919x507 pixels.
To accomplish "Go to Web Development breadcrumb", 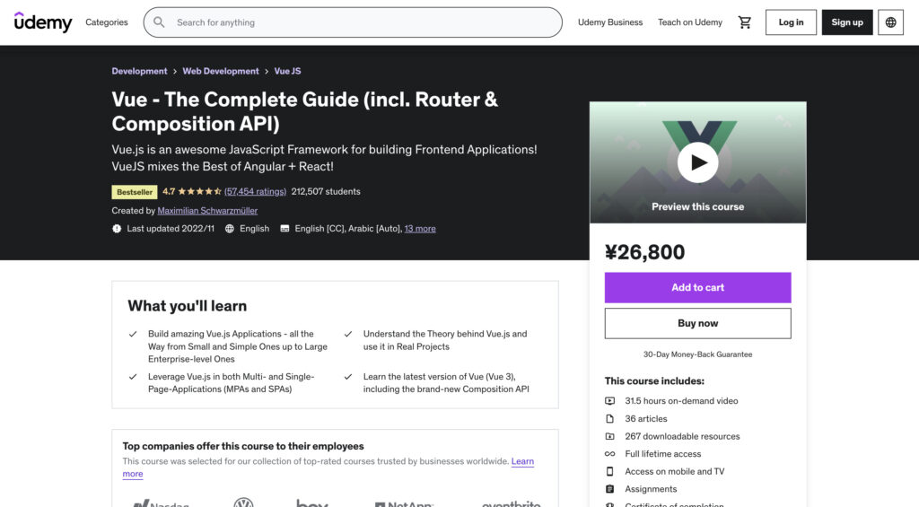I will click(221, 71).
